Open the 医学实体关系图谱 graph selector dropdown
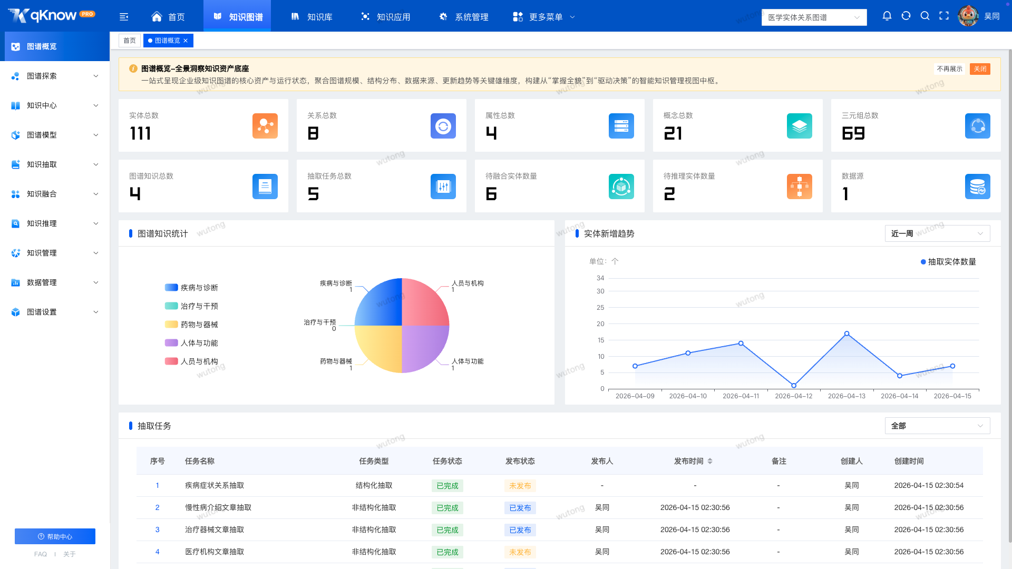The image size is (1012, 569). [x=814, y=17]
